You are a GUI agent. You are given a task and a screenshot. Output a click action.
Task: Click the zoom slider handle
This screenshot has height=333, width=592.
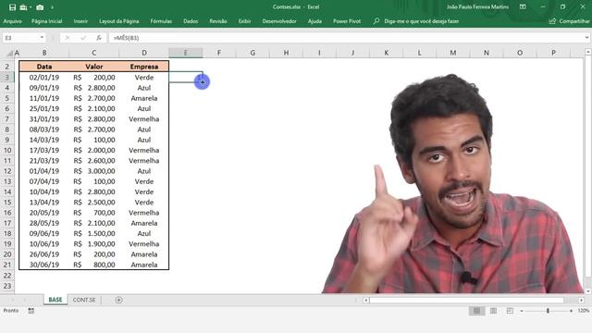tap(548, 311)
